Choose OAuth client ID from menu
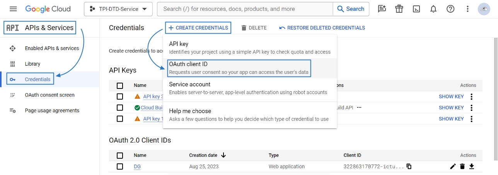 coord(239,68)
